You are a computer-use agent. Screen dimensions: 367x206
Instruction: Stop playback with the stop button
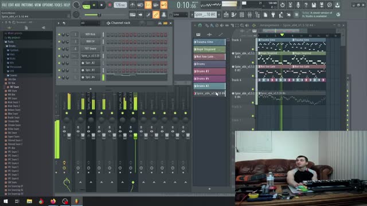pyautogui.click(x=101, y=5)
